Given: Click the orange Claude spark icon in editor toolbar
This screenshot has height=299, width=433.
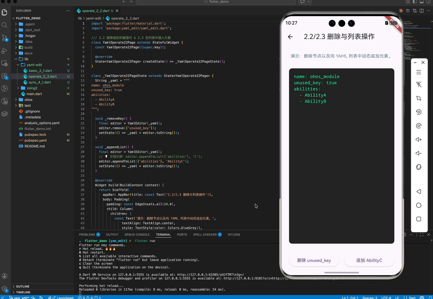Looking at the screenshot, I should pyautogui.click(x=401, y=11).
